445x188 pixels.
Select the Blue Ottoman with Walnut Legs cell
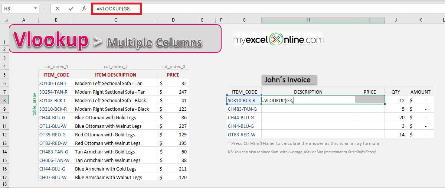pos(115,126)
